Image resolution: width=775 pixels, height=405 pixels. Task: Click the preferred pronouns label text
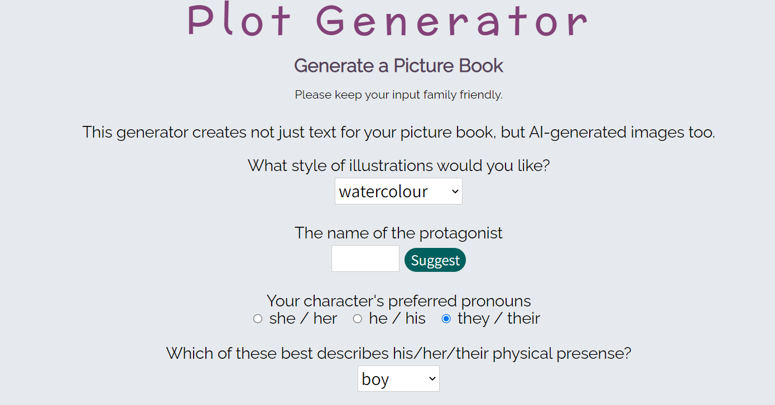(x=398, y=301)
